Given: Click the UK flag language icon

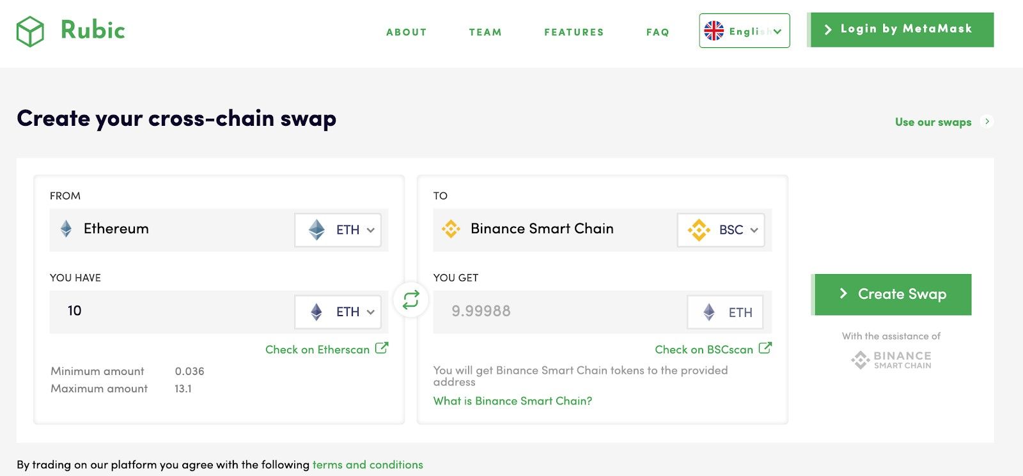Looking at the screenshot, I should (x=714, y=31).
